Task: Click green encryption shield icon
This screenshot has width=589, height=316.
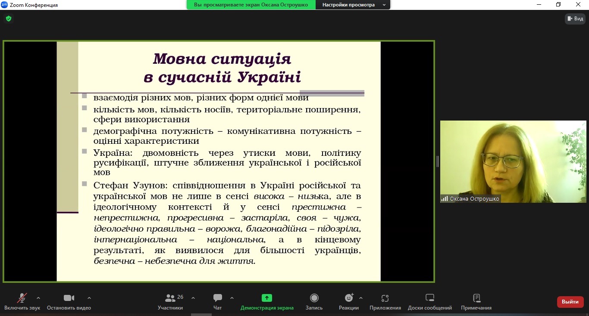Action: click(x=9, y=19)
